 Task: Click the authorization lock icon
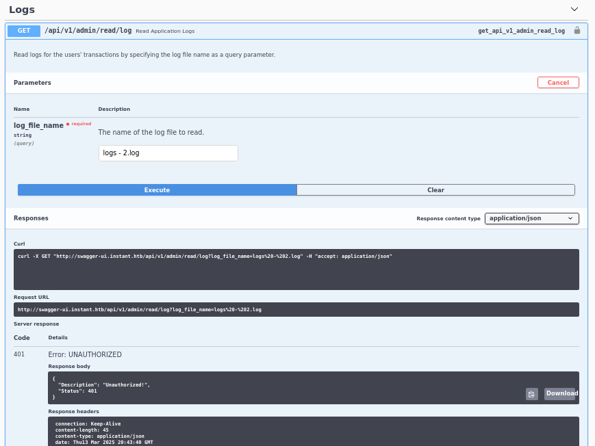(x=577, y=30)
